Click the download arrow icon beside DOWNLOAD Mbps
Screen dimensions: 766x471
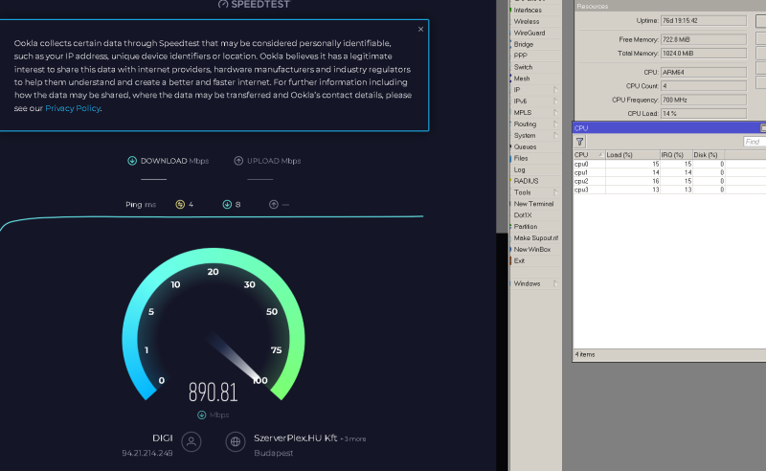click(132, 161)
